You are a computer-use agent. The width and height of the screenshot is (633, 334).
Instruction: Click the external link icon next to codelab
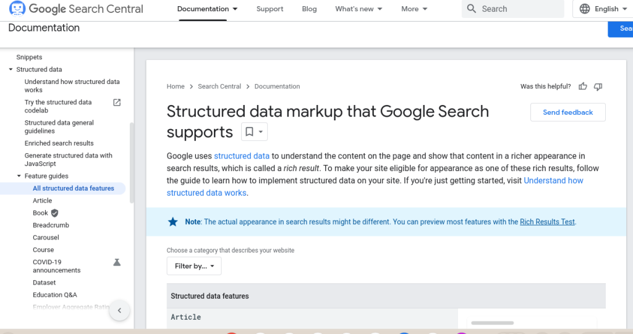(x=117, y=102)
